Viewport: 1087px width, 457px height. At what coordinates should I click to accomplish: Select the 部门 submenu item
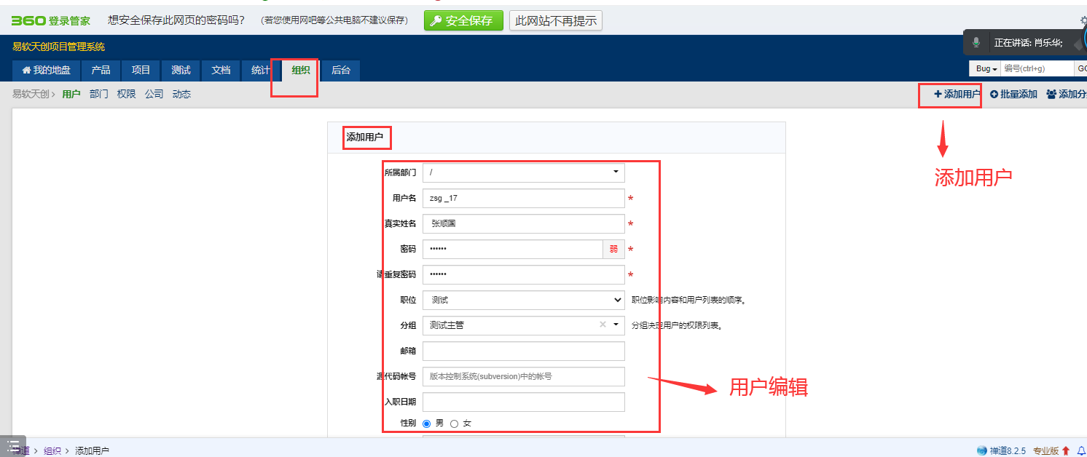[x=99, y=94]
